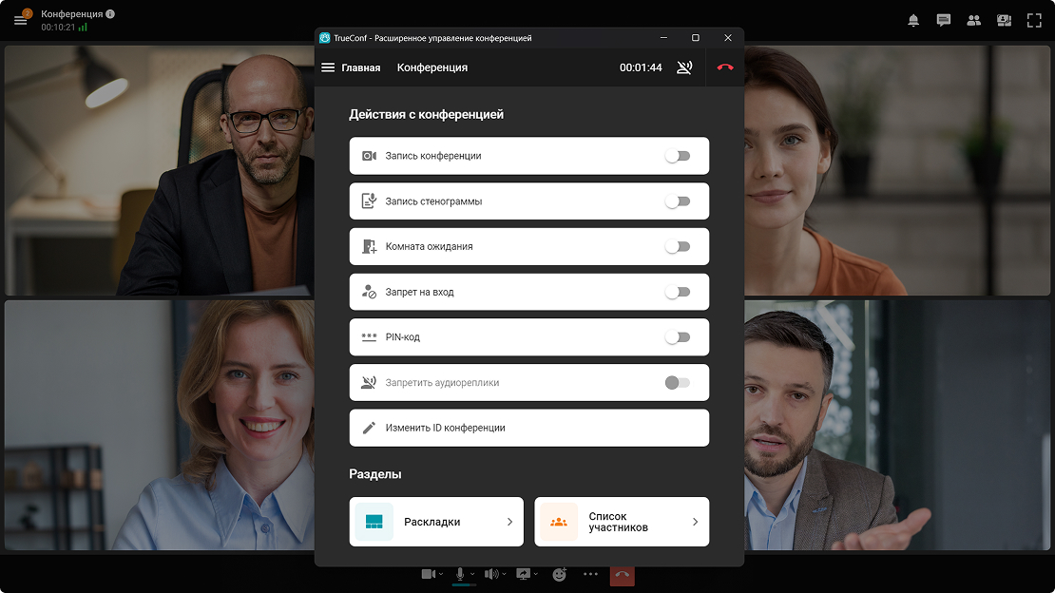
Task: Select the Конференция tab
Action: (x=432, y=67)
